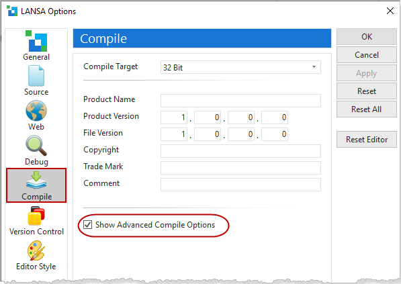Select the first Product Version number box
This screenshot has width=401, height=284.
(x=174, y=117)
